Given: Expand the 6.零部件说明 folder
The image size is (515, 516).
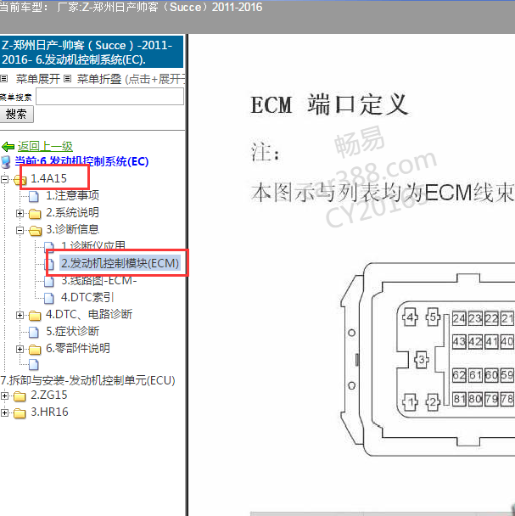Looking at the screenshot, I should [x=20, y=349].
